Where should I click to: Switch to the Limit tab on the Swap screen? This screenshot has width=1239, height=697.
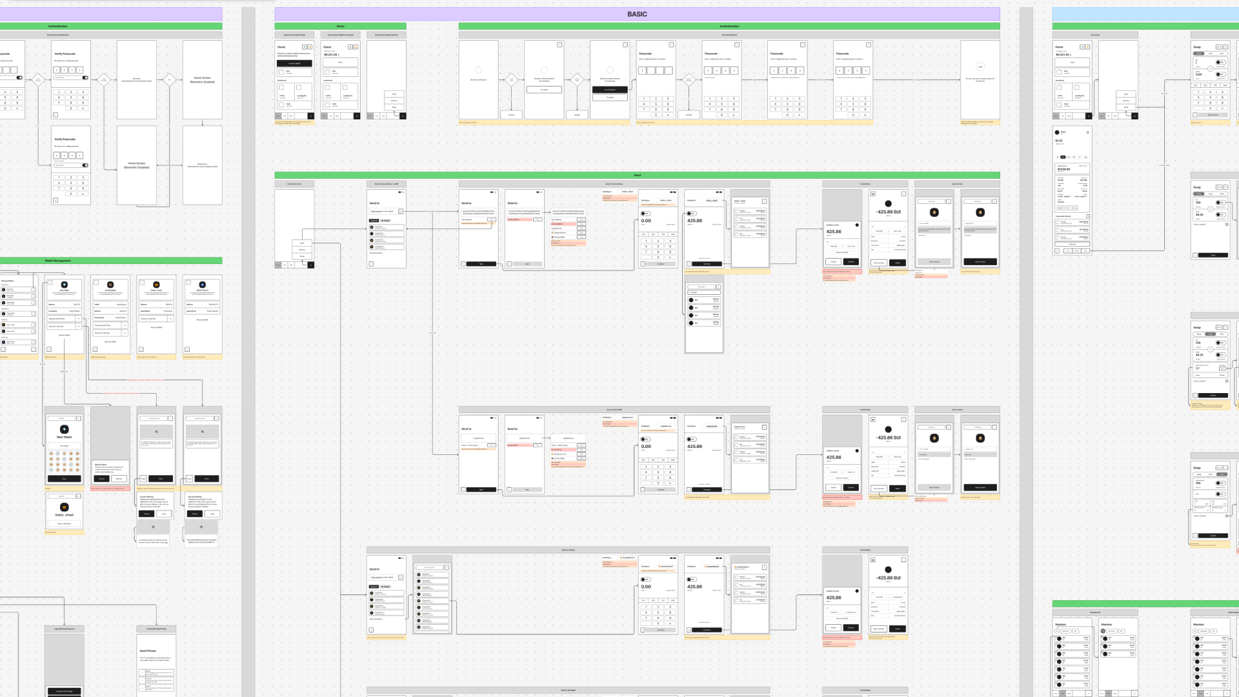(x=1211, y=53)
